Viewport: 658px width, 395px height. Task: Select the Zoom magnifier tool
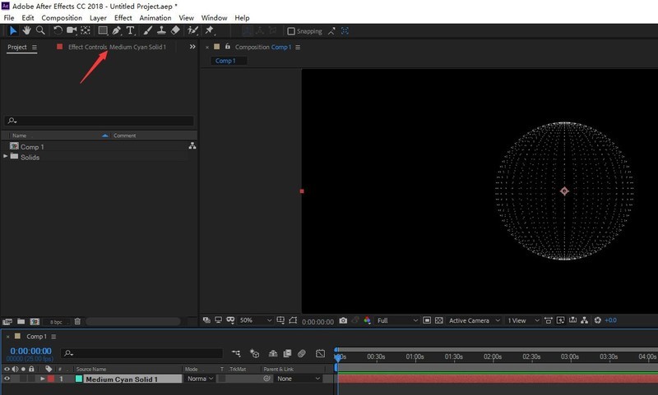(39, 30)
